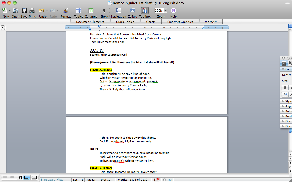Click the New document icon

pyautogui.click(x=5, y=11)
